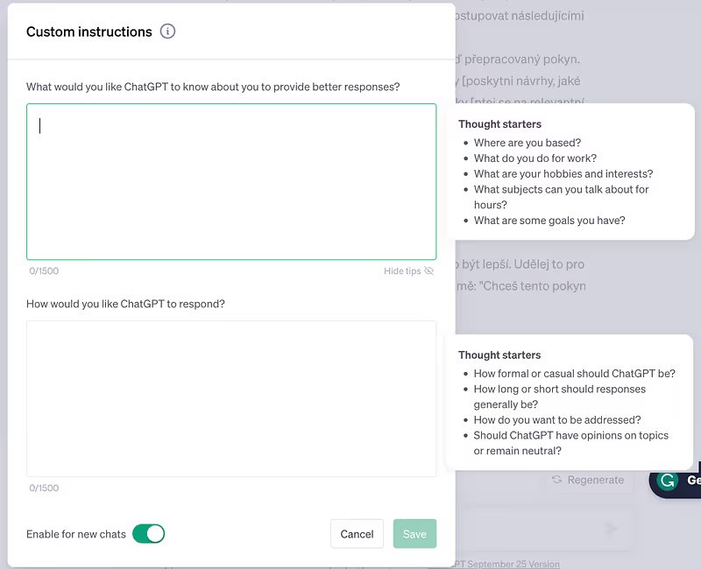Viewport: 701px width, 569px height.
Task: Click 'What are your hobbies and interests?' tip
Action: (563, 173)
